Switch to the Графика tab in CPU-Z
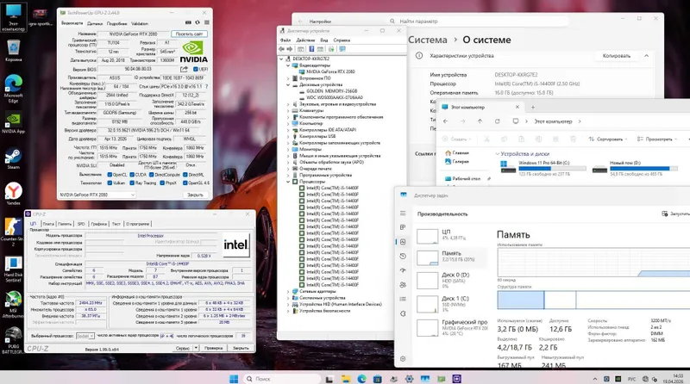690x384 pixels. click(98, 224)
